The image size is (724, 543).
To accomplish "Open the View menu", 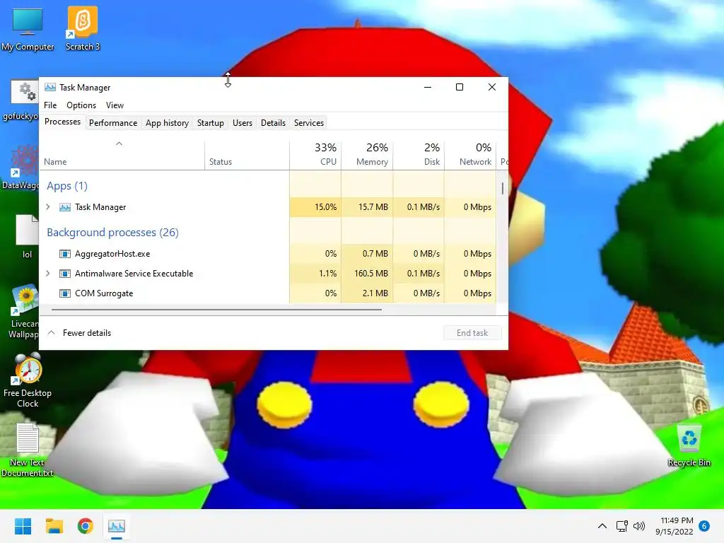I will [115, 105].
